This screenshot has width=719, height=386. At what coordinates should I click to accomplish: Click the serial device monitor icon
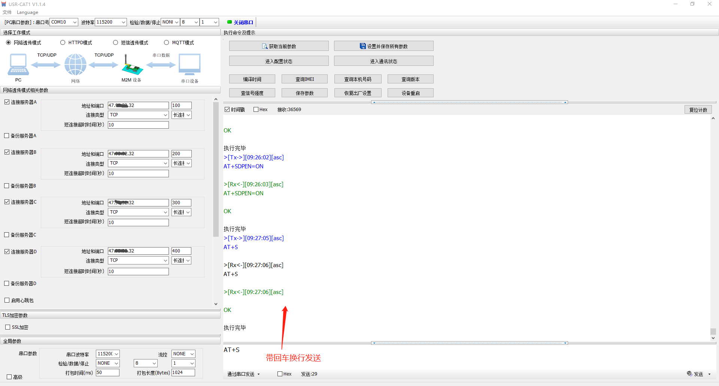[x=189, y=65]
